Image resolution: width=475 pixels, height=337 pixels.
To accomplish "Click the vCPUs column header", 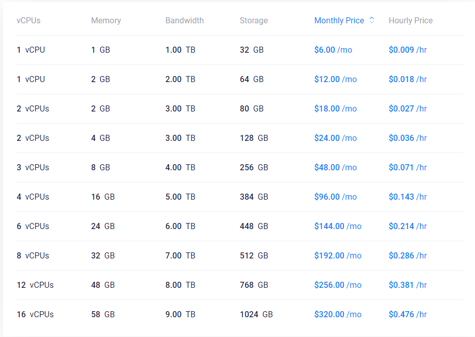I will pos(28,20).
